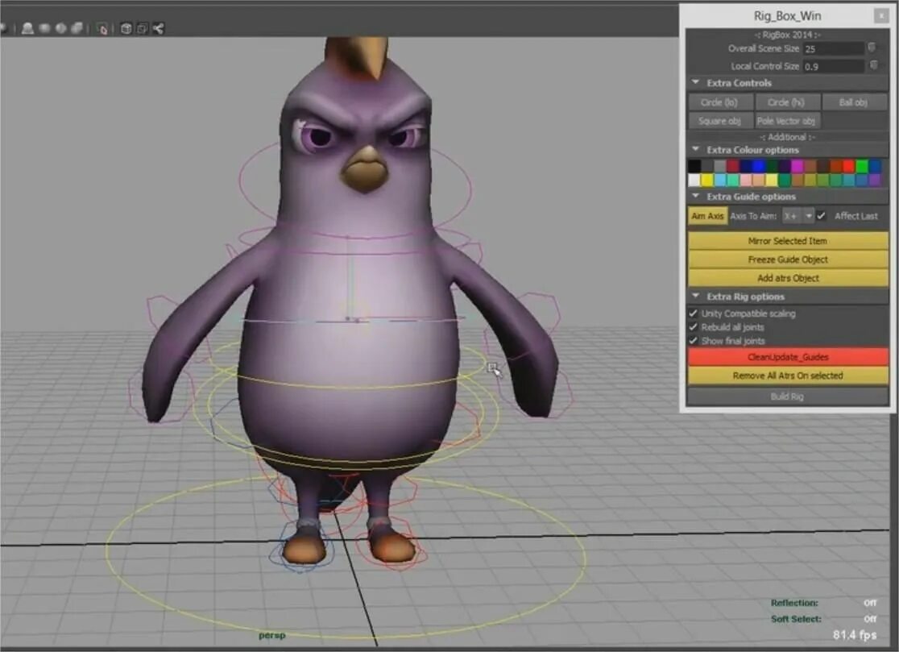Pick the bright red colour swatch
Screen dimensions: 899x652
click(x=849, y=166)
